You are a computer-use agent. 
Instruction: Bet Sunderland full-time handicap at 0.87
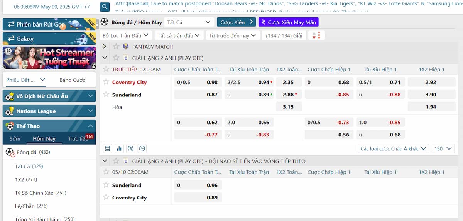pyautogui.click(x=198, y=95)
